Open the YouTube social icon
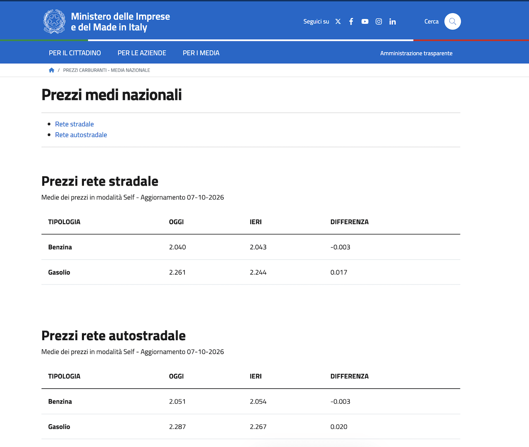 click(365, 22)
